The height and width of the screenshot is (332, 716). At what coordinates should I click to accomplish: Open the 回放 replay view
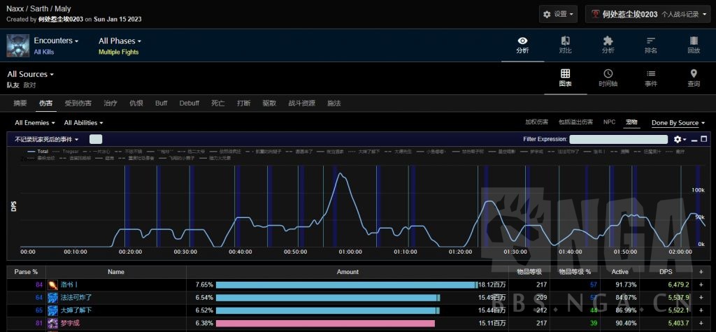coord(693,45)
